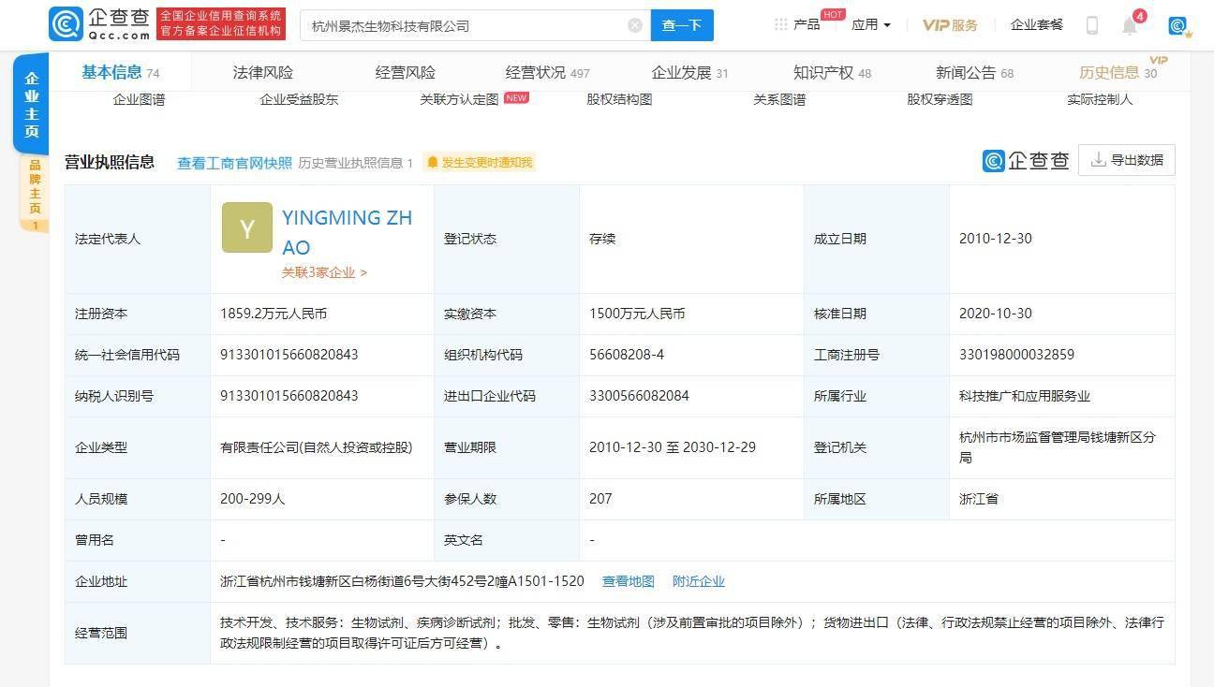Switch to the 法律风险 tab
This screenshot has height=687, width=1214.
click(x=263, y=72)
